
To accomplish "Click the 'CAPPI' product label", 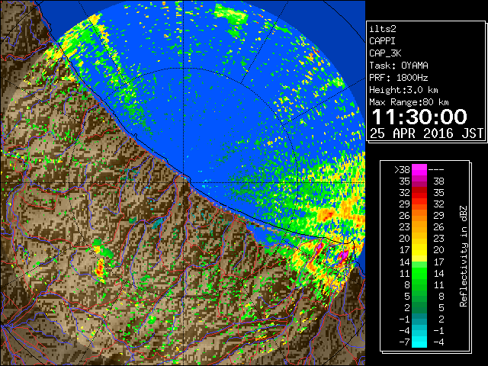I will click(382, 41).
